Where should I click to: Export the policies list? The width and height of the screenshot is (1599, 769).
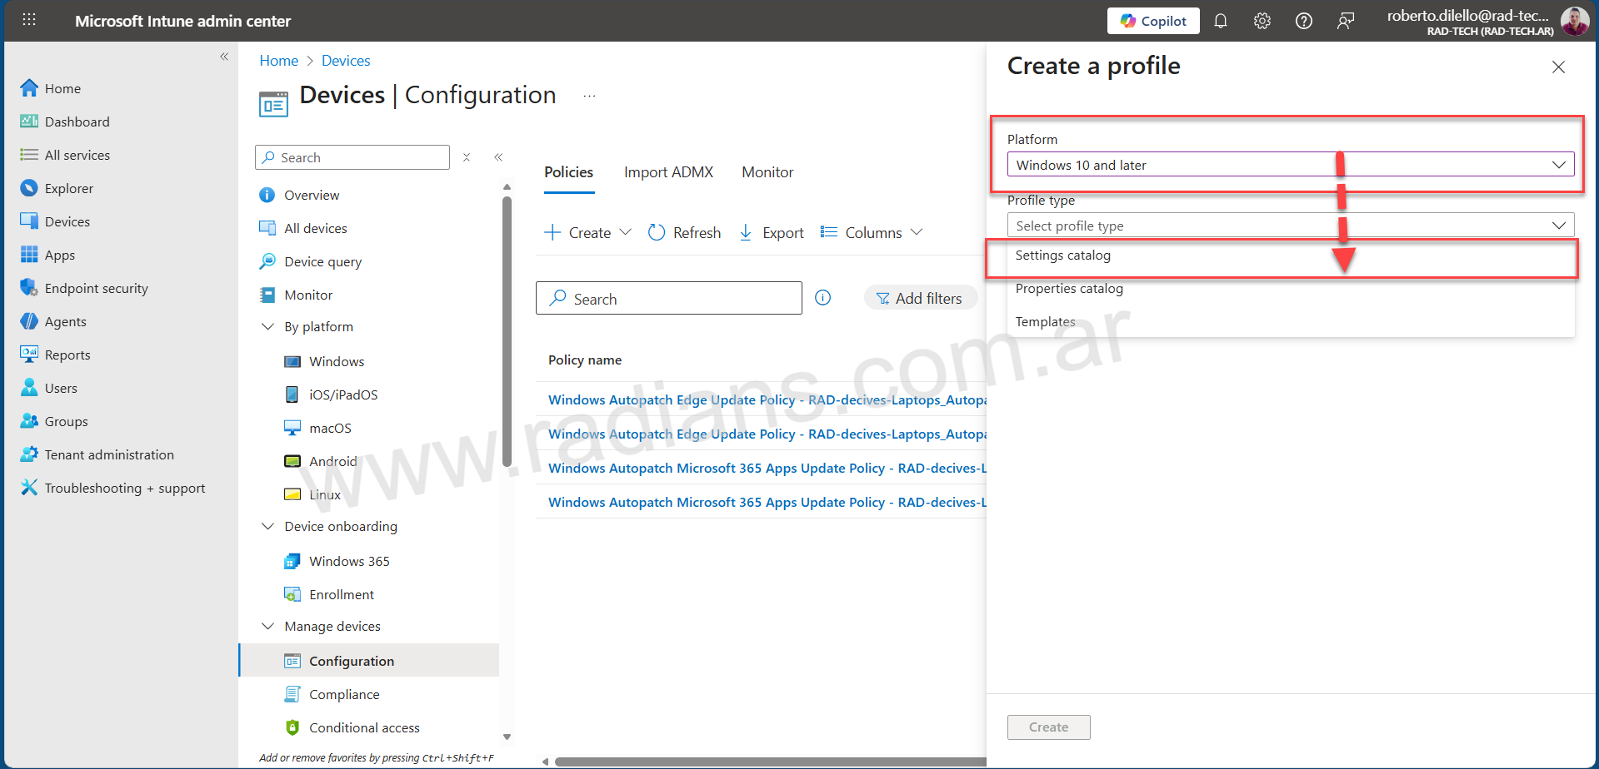click(x=772, y=233)
